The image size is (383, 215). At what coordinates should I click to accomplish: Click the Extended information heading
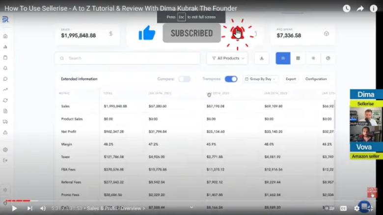tap(79, 79)
